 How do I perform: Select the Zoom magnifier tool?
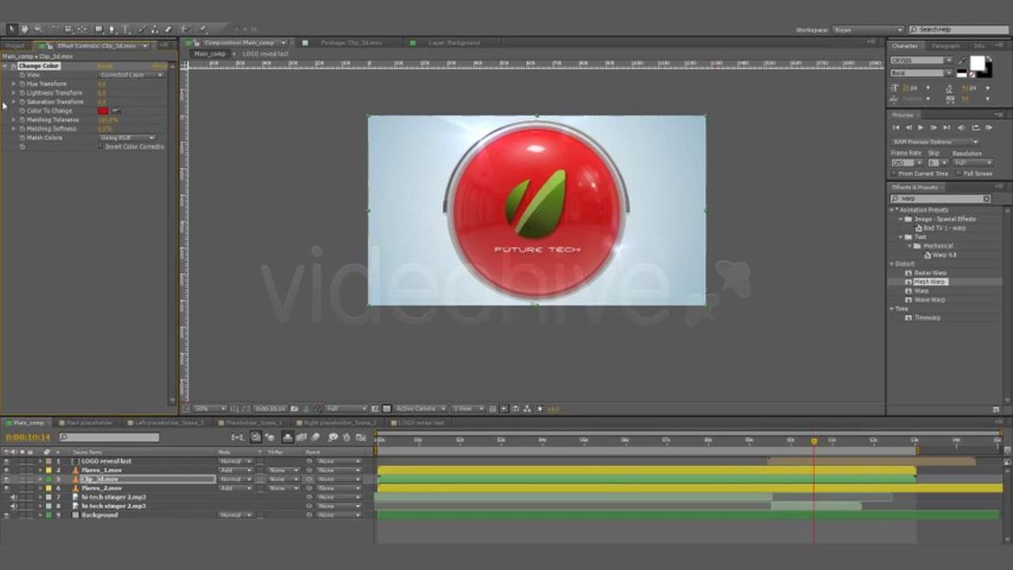(38, 29)
